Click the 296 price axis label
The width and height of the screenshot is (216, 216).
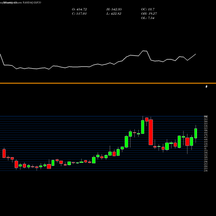tap(206, 162)
